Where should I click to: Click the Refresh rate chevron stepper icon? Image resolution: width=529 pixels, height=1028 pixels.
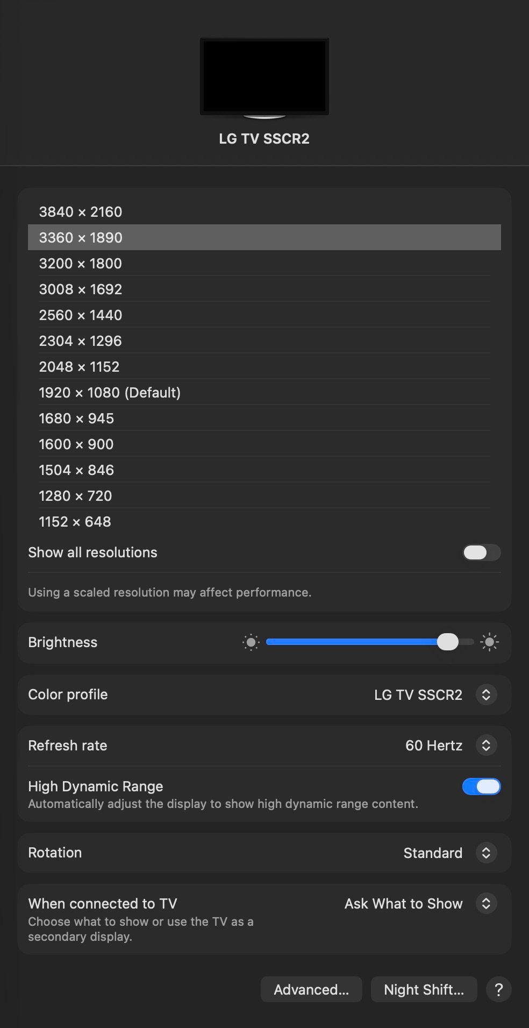coord(486,745)
